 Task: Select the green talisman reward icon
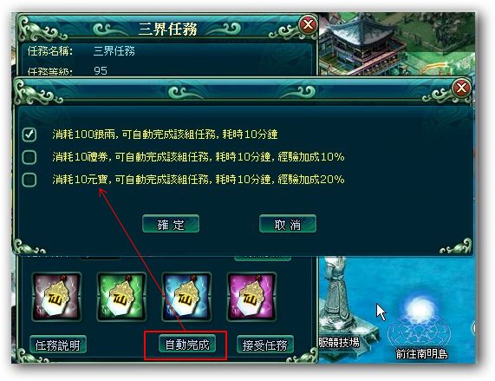tap(121, 297)
